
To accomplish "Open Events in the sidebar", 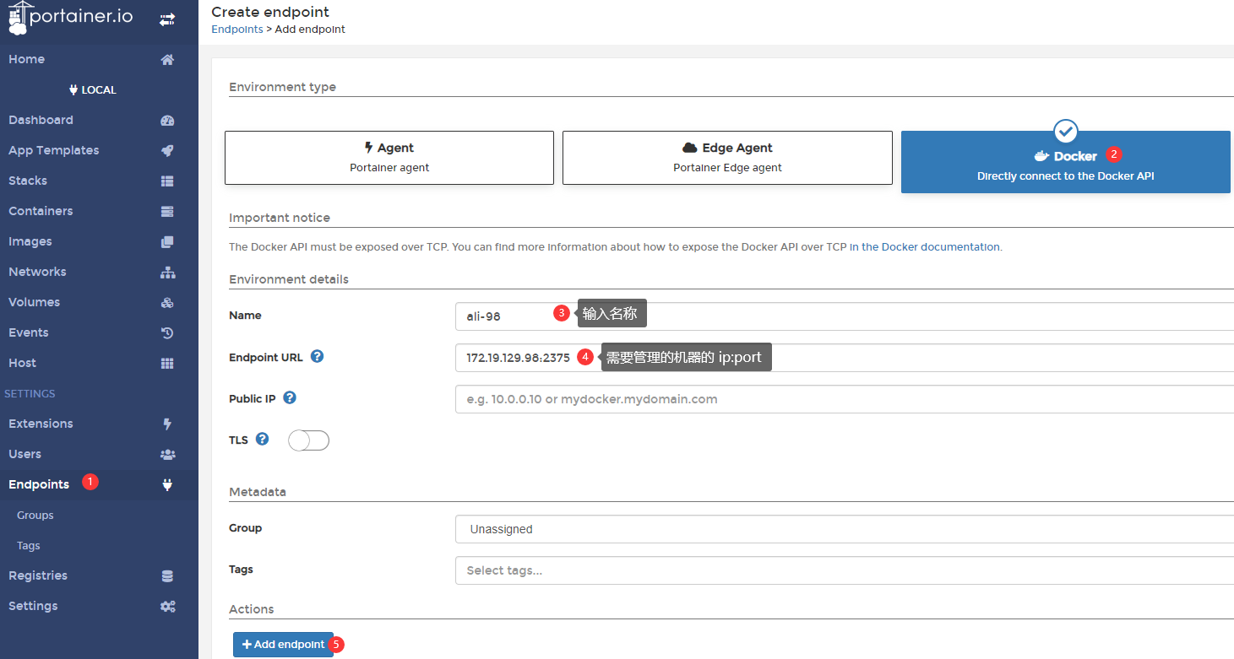I will pos(99,332).
